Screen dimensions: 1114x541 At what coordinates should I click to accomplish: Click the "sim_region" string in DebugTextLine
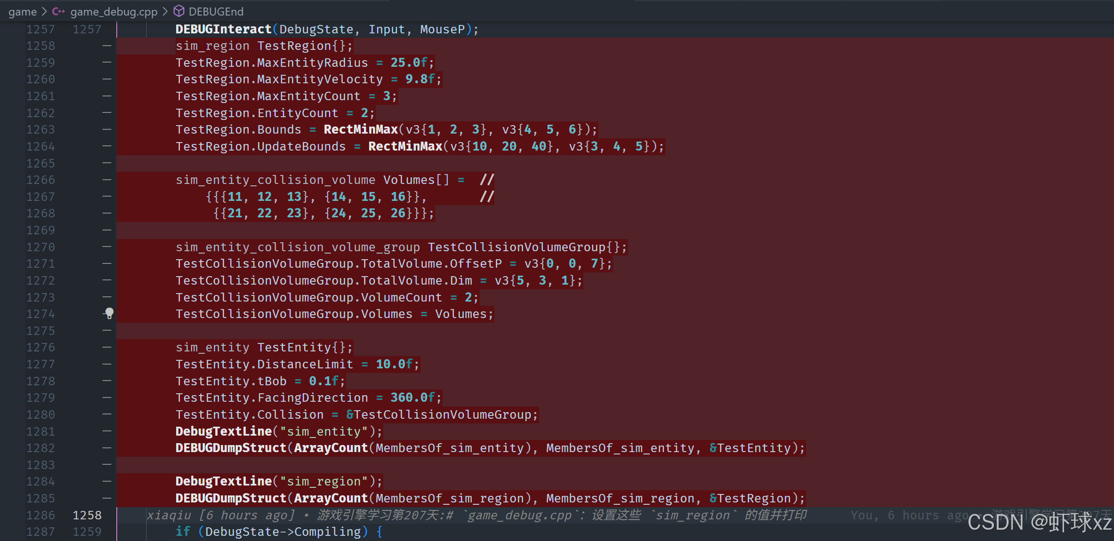pyautogui.click(x=324, y=481)
